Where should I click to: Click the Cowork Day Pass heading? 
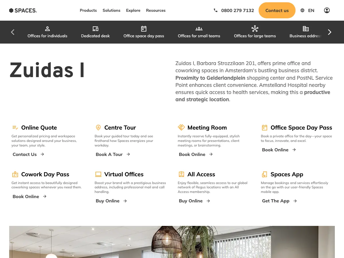coord(45,174)
